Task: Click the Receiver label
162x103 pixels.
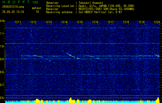Action: pos(52,9)
